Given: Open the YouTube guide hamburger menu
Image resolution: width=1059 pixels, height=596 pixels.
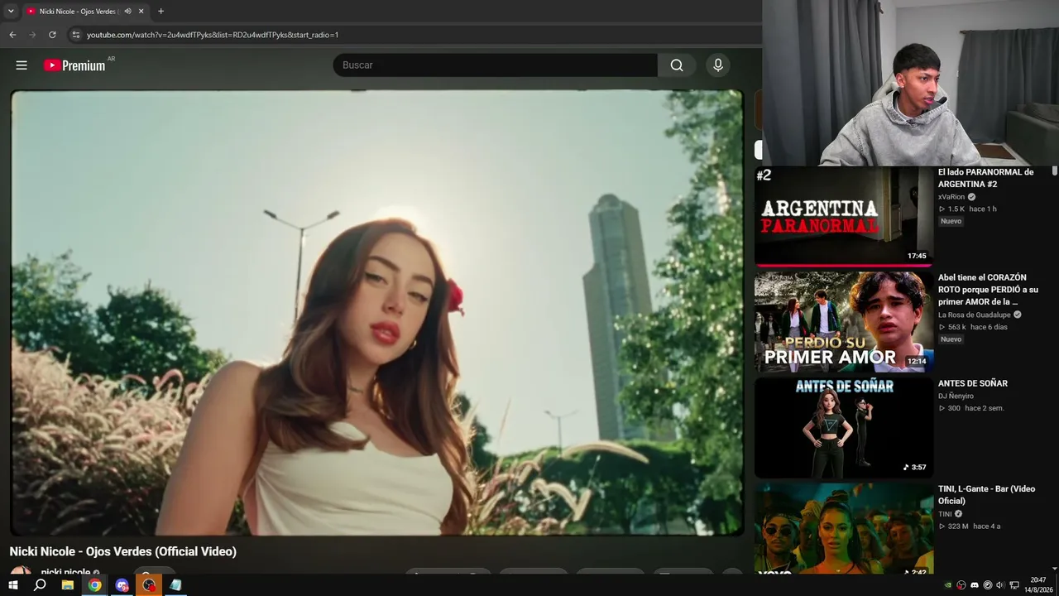Looking at the screenshot, I should [22, 65].
